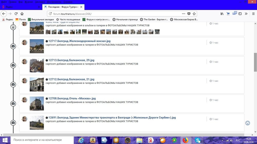The width and height of the screenshot is (257, 144).
Task: Close the Последнее - Форум Туртранс tab
Action: pos(81,7)
